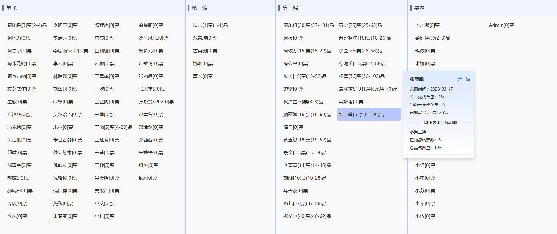Select 朱婷婷[0]票
557x234 pixels.
click(x=151, y=153)
